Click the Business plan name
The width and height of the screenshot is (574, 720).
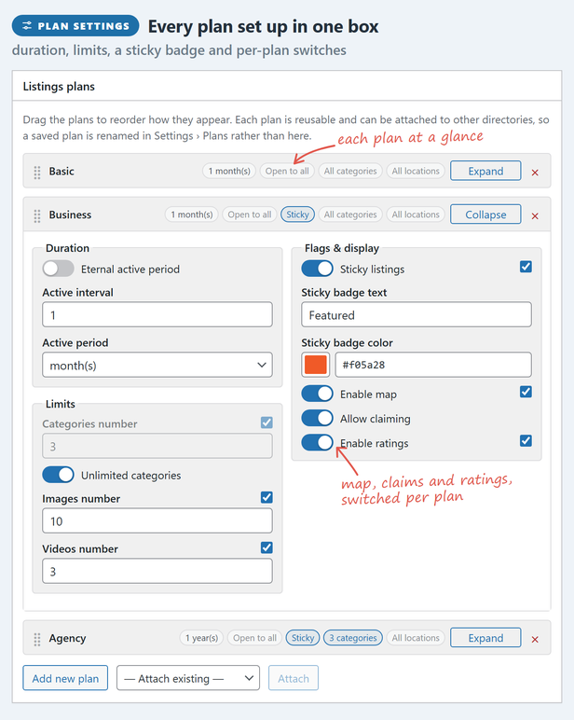(70, 215)
